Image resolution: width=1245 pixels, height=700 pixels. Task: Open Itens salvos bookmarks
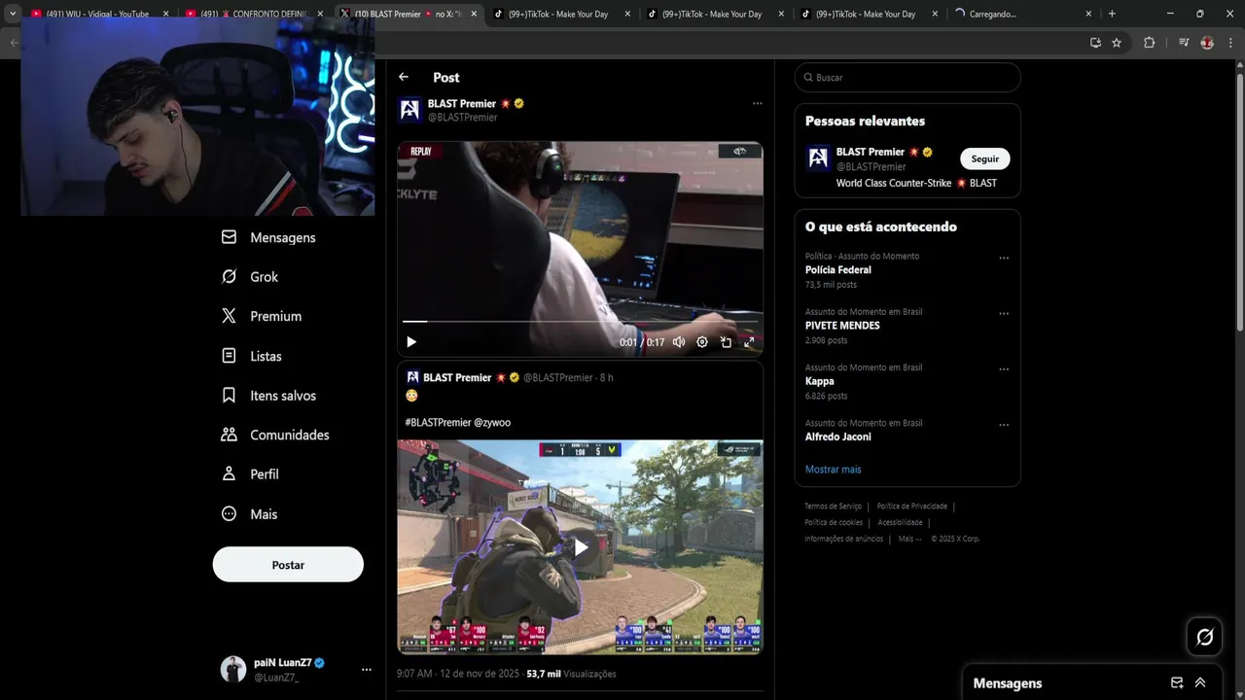(x=268, y=396)
